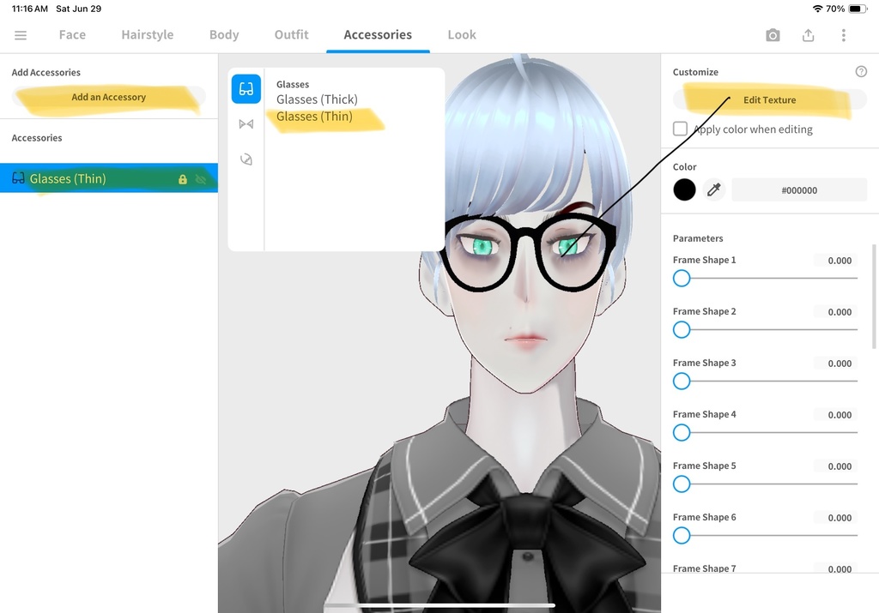Select the cat ears accessory category icon
The width and height of the screenshot is (879, 613).
246,124
